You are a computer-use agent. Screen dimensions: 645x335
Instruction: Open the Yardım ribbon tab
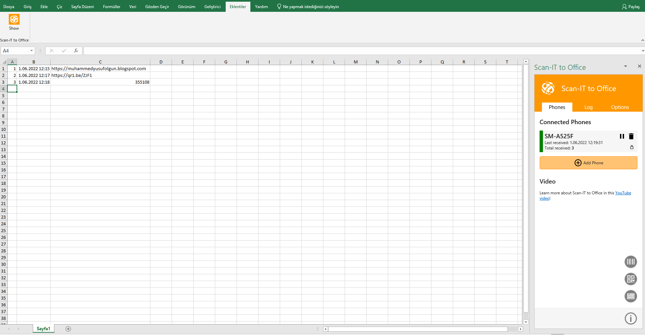262,7
